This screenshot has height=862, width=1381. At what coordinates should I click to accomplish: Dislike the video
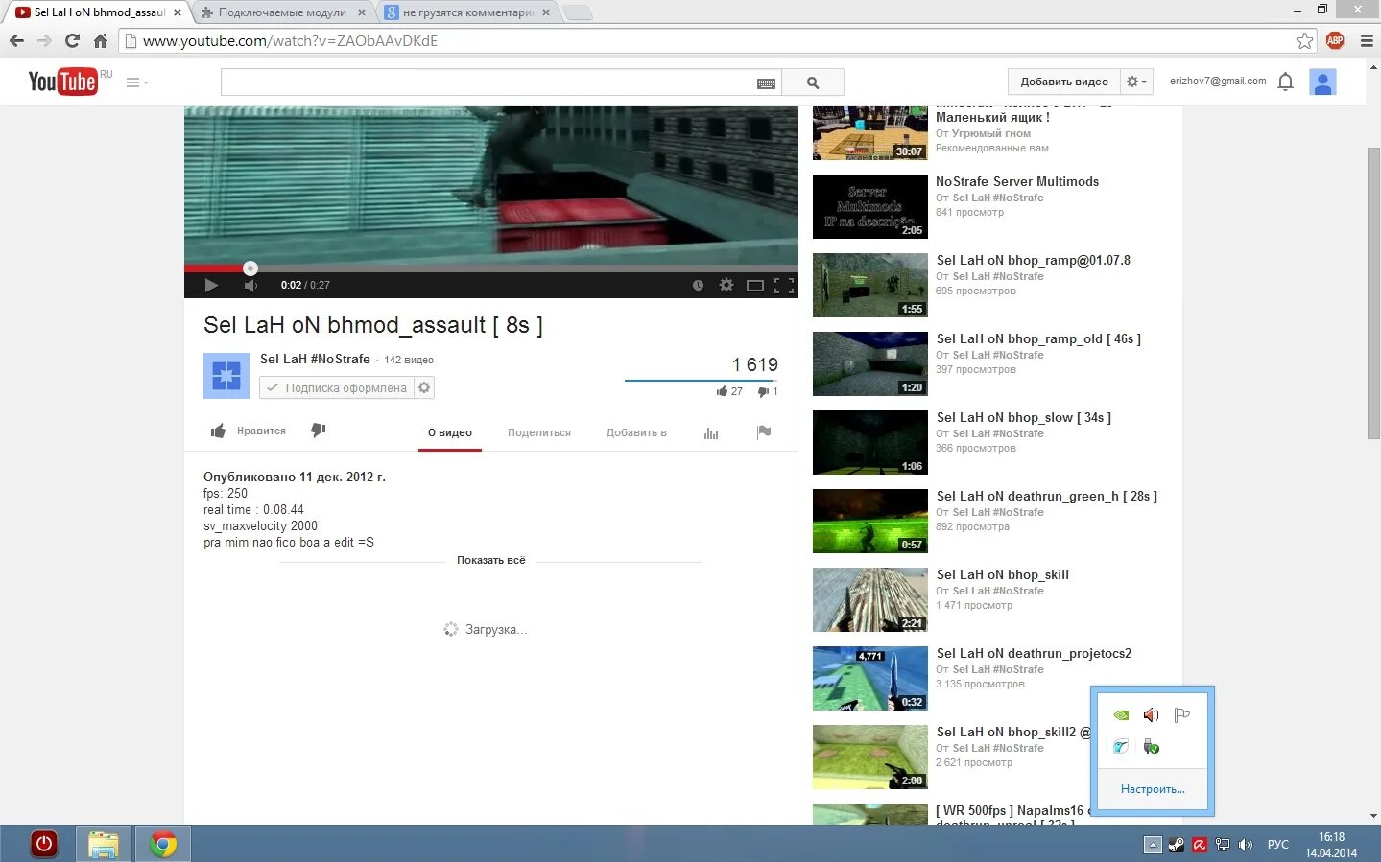tap(319, 431)
